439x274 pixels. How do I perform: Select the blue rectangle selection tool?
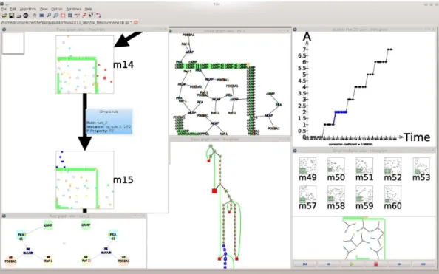point(41,16)
